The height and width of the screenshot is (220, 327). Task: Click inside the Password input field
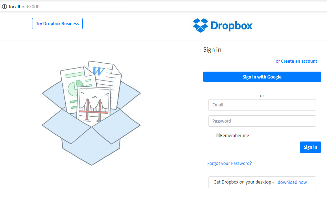click(262, 121)
